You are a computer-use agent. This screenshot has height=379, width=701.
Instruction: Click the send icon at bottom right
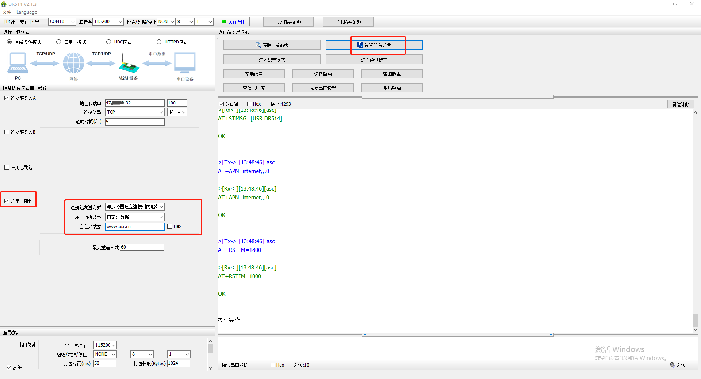tap(672, 365)
